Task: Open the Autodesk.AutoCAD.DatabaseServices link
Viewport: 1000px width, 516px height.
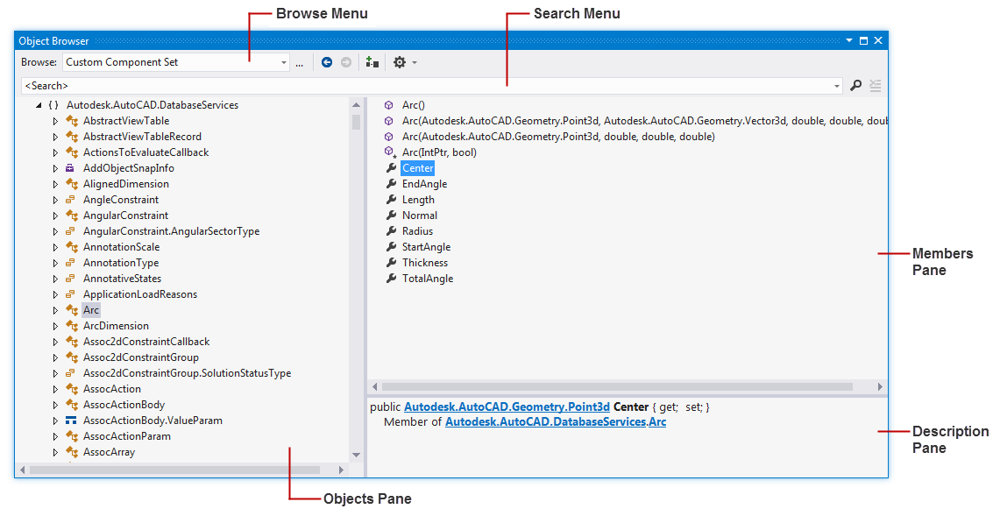Action: [545, 421]
